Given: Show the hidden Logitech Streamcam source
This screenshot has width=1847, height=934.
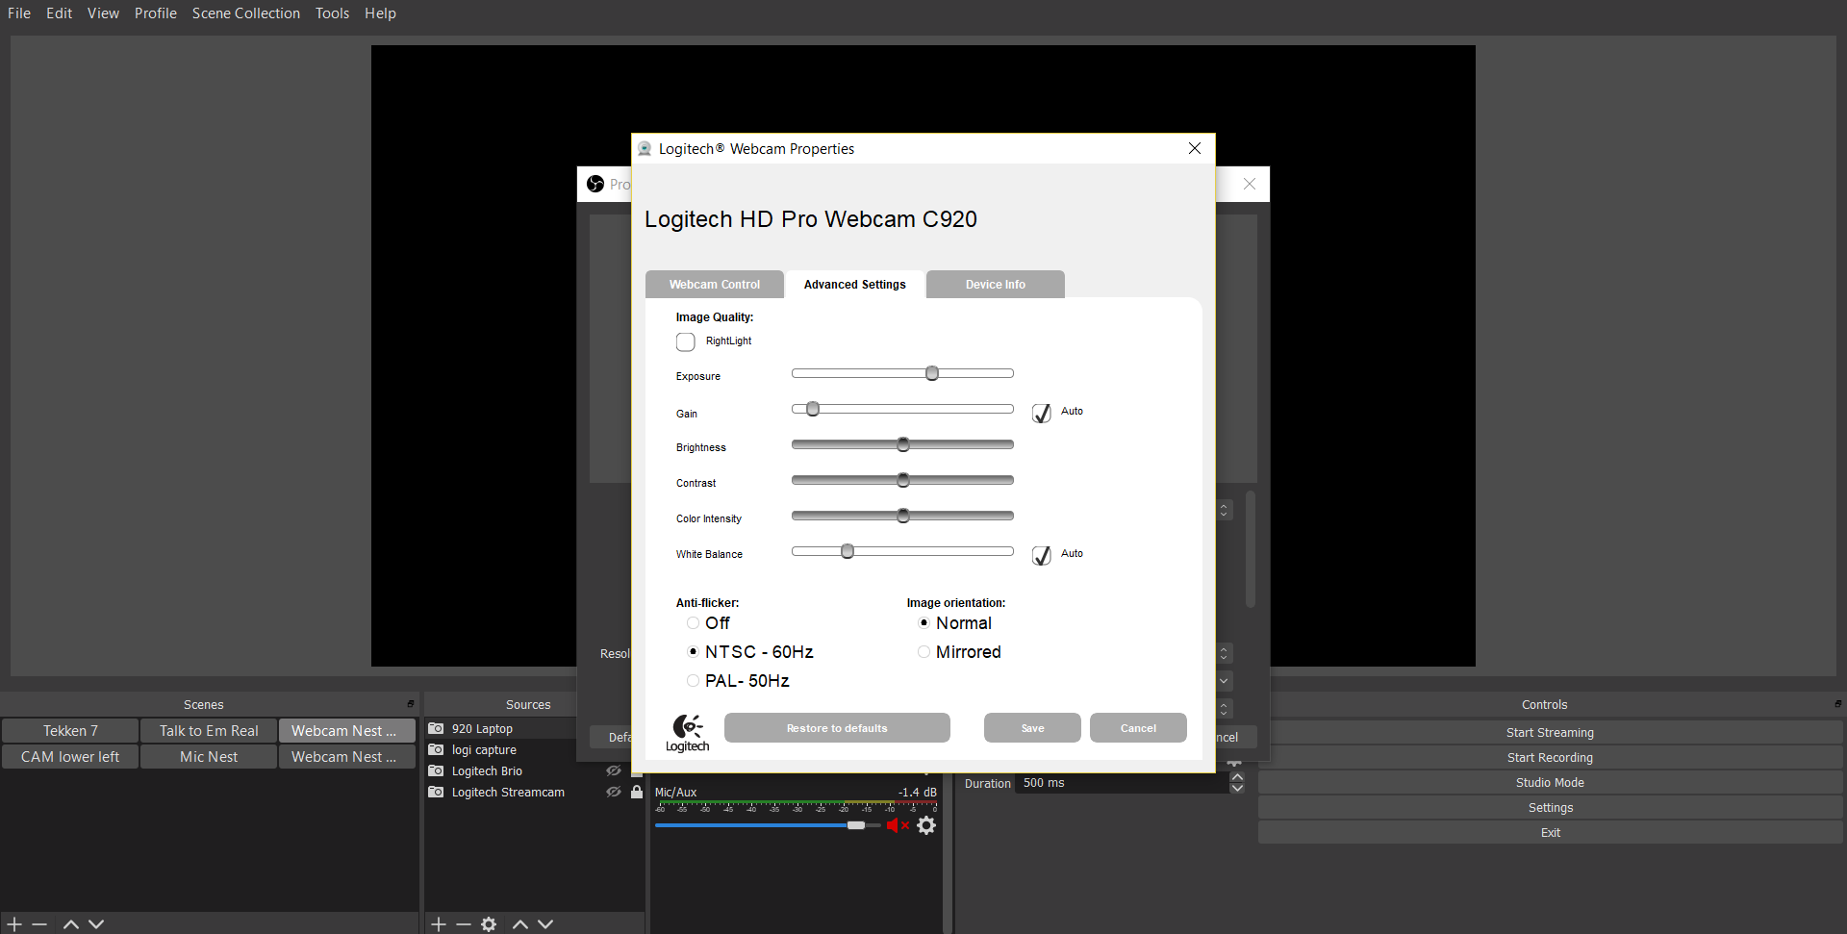Looking at the screenshot, I should [x=614, y=793].
